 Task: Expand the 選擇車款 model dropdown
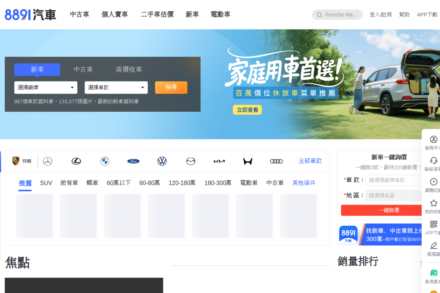pyautogui.click(x=116, y=88)
